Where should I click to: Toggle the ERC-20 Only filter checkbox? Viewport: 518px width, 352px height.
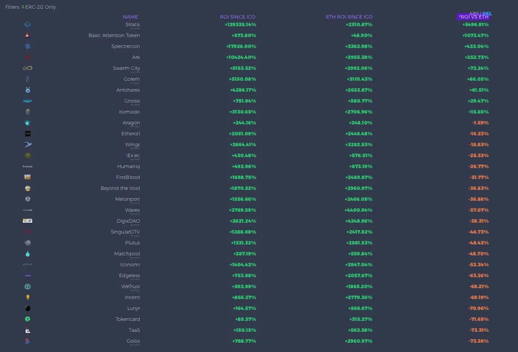pyautogui.click(x=23, y=7)
